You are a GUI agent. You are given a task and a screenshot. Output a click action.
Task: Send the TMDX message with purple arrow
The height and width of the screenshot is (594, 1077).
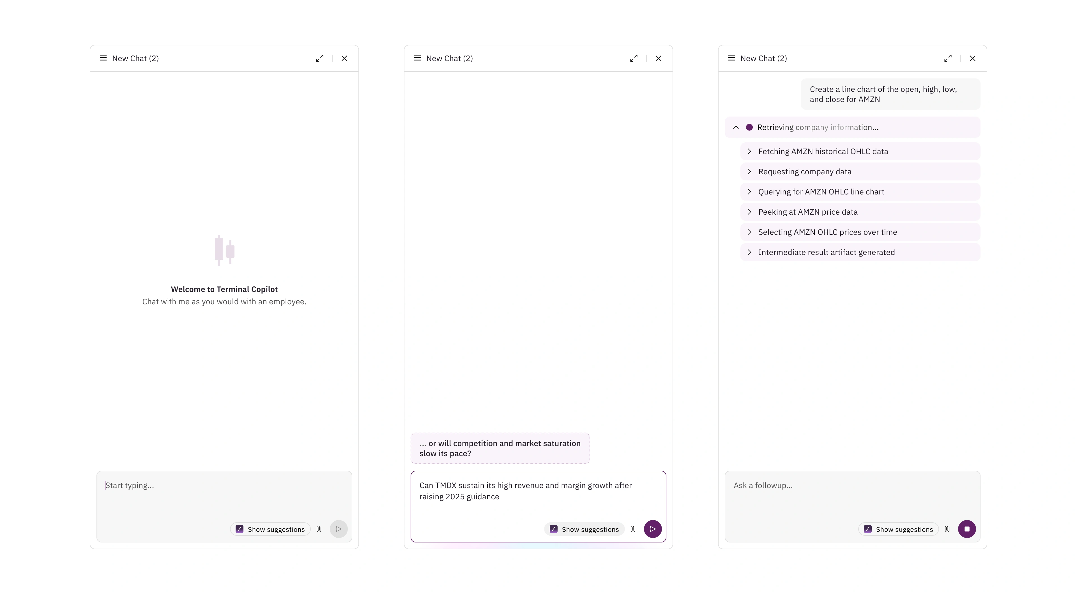[x=653, y=529]
